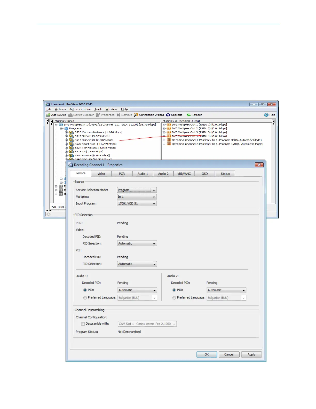Click the Harmonic ProView 7000 EMS title icon
Image resolution: width=316 pixels, height=409 pixels.
point(48,104)
